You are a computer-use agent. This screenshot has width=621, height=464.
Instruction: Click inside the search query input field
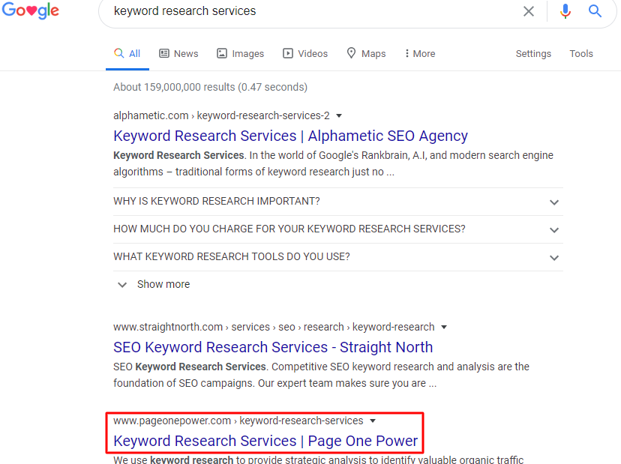pos(300,11)
